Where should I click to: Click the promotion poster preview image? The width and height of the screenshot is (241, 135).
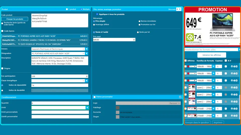coord(213,26)
